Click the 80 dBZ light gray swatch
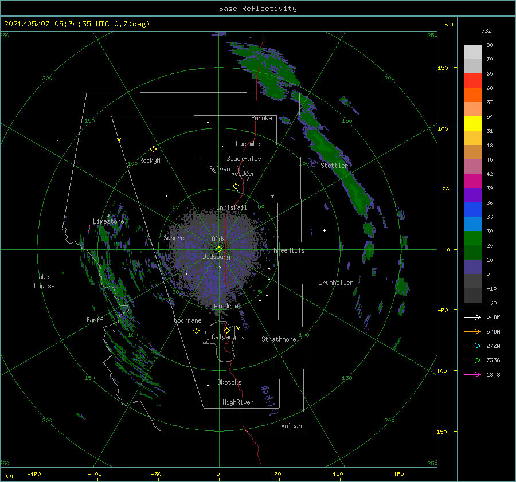516x482 pixels. (472, 52)
